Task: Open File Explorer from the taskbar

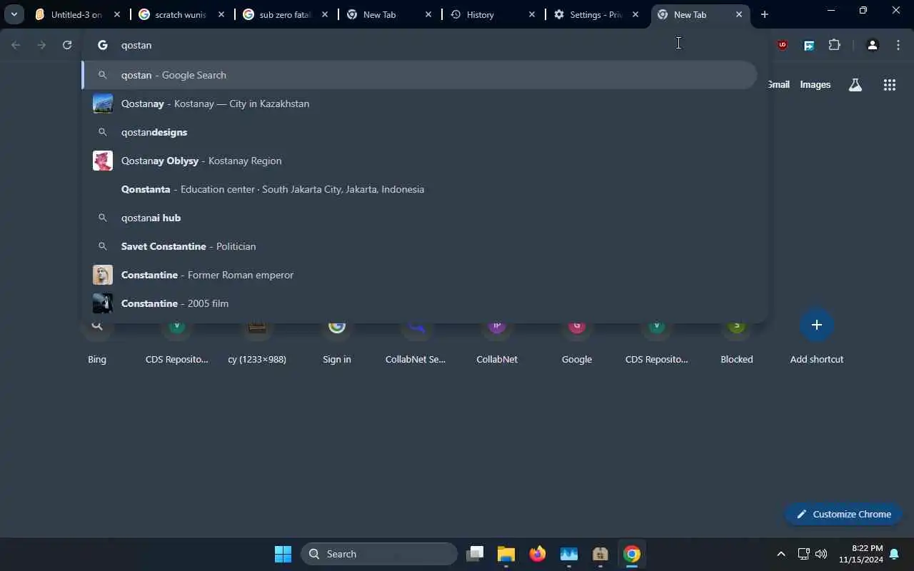Action: 506,554
